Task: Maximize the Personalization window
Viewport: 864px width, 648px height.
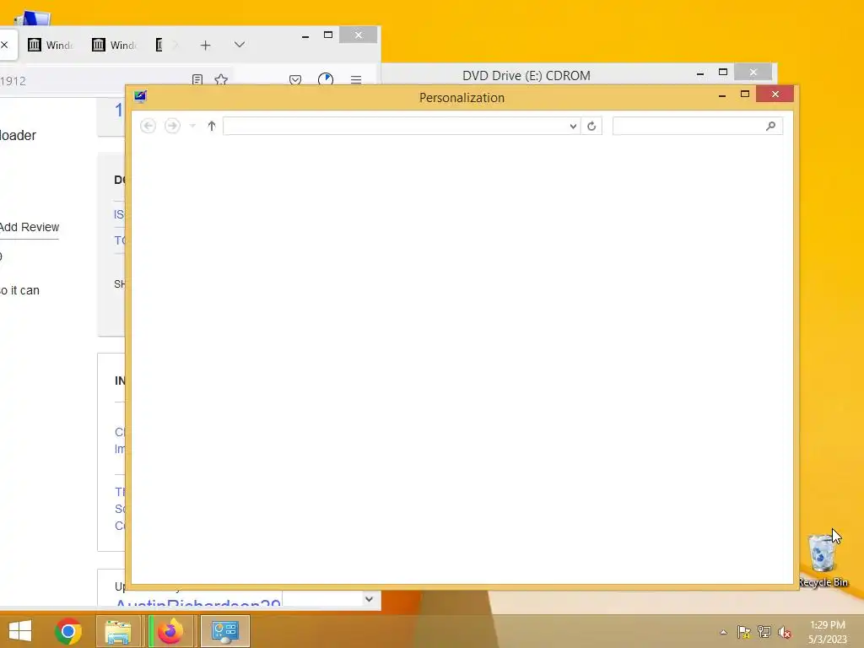Action: (x=745, y=94)
